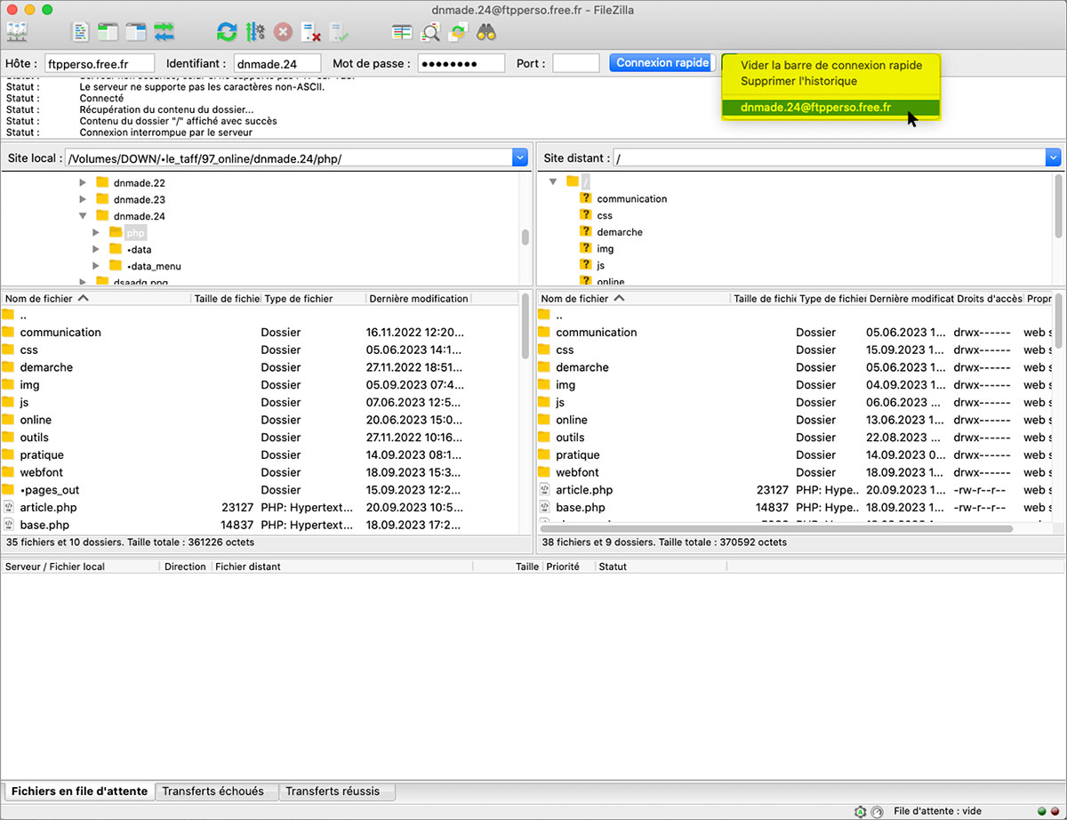Viewport: 1067px width, 820px height.
Task: Choose Vider la barre de connexion rapide
Action: click(x=831, y=65)
